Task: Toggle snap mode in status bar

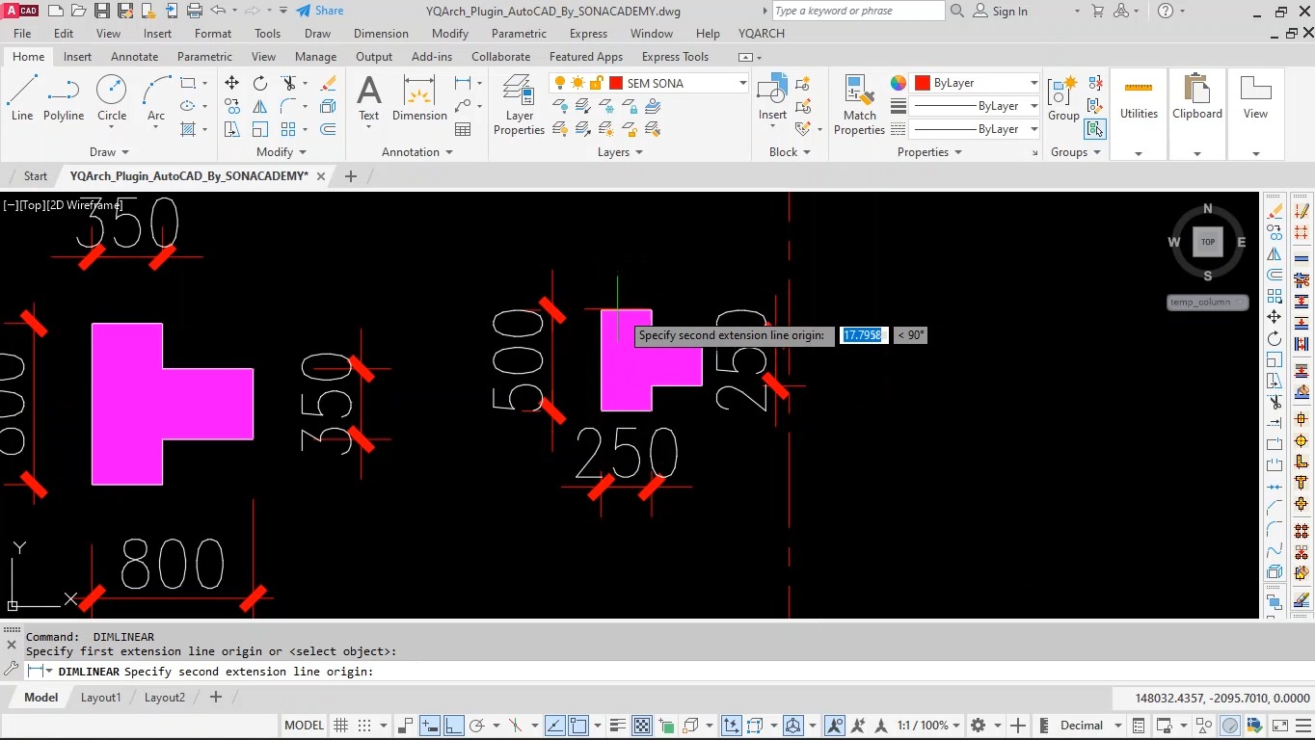Action: click(x=364, y=726)
